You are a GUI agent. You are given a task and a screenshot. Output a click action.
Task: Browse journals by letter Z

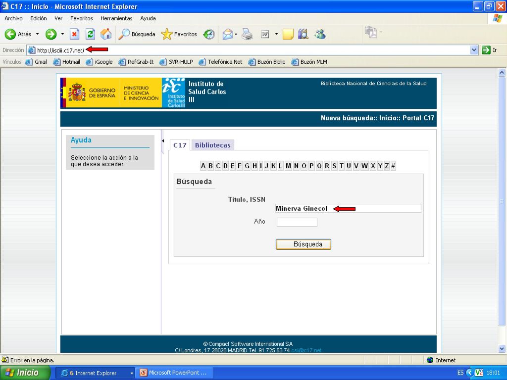tap(386, 166)
